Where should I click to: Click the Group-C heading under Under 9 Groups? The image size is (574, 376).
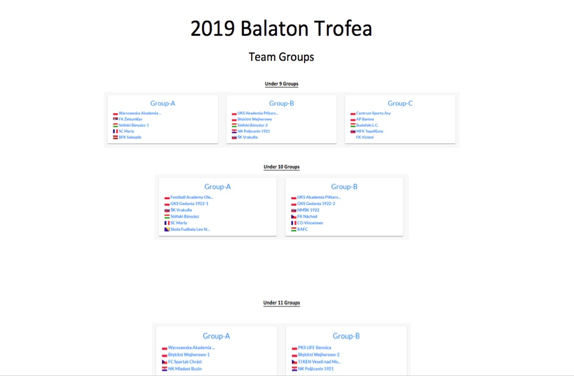click(400, 104)
